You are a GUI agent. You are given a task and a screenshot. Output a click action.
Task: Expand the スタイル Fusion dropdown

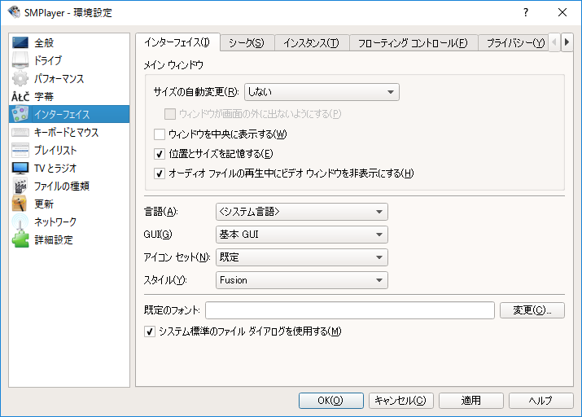(x=301, y=280)
